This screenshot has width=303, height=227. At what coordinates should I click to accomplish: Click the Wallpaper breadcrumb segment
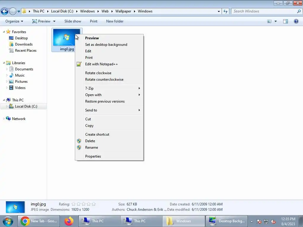click(123, 11)
